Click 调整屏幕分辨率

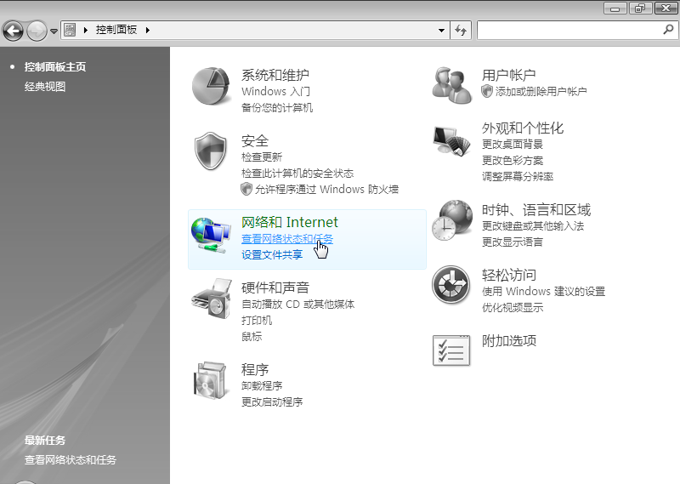coord(518,177)
